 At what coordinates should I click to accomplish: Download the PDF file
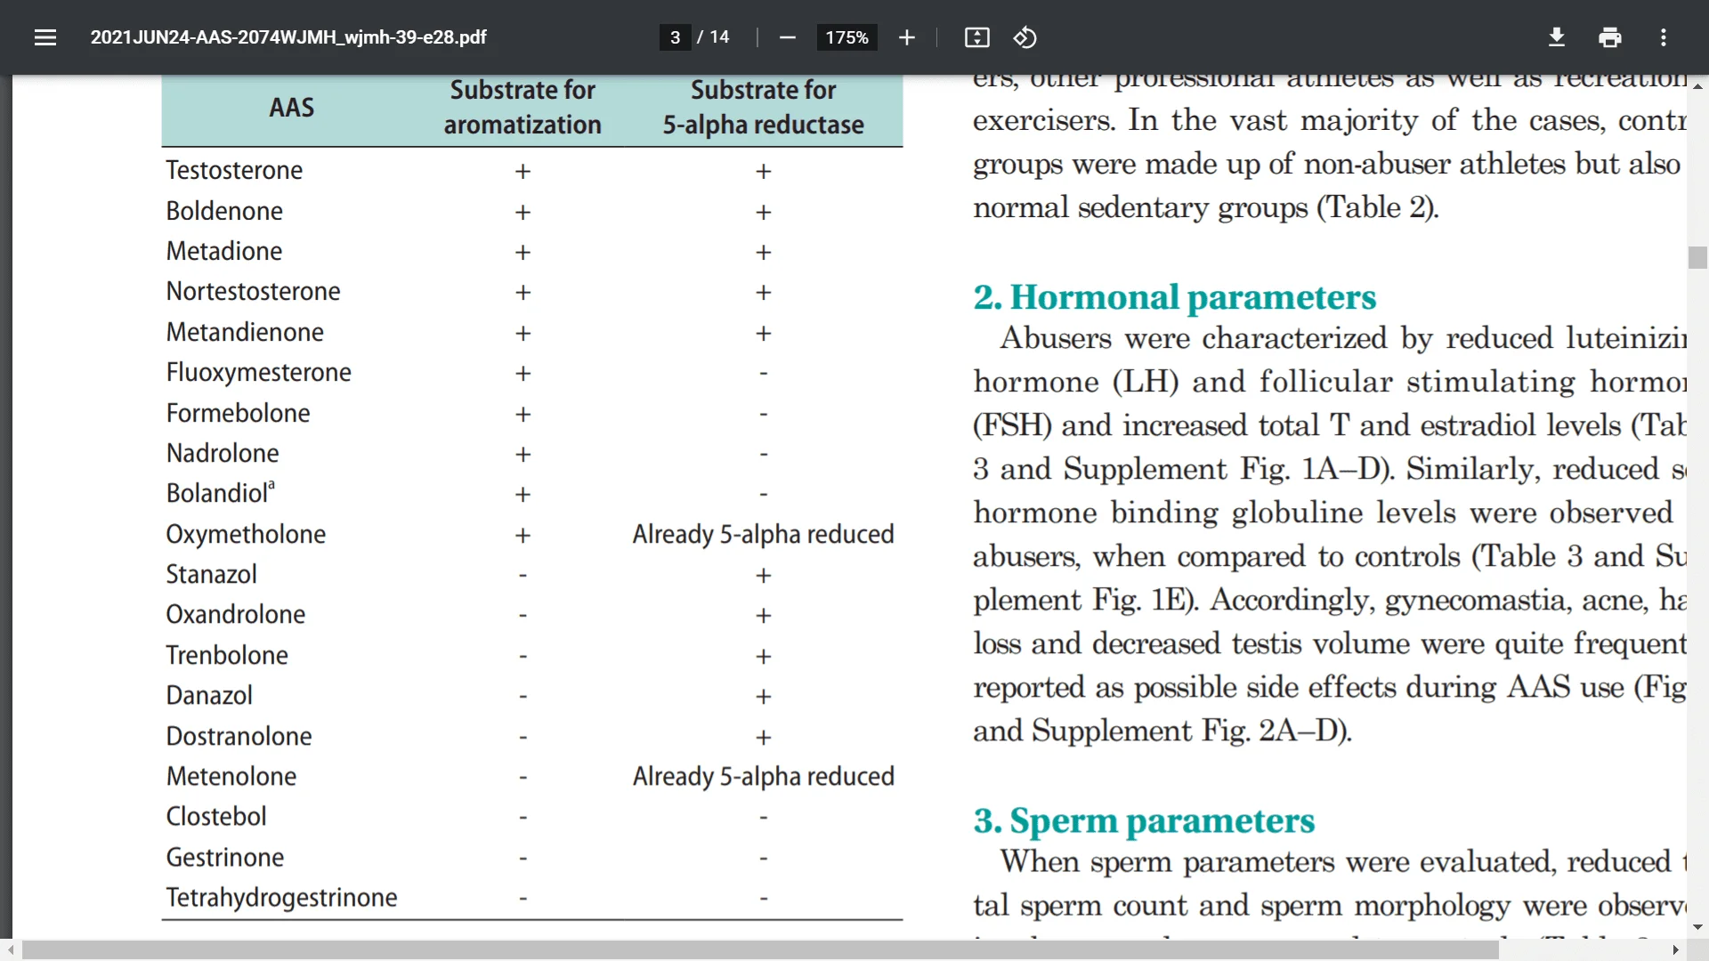click(x=1556, y=37)
